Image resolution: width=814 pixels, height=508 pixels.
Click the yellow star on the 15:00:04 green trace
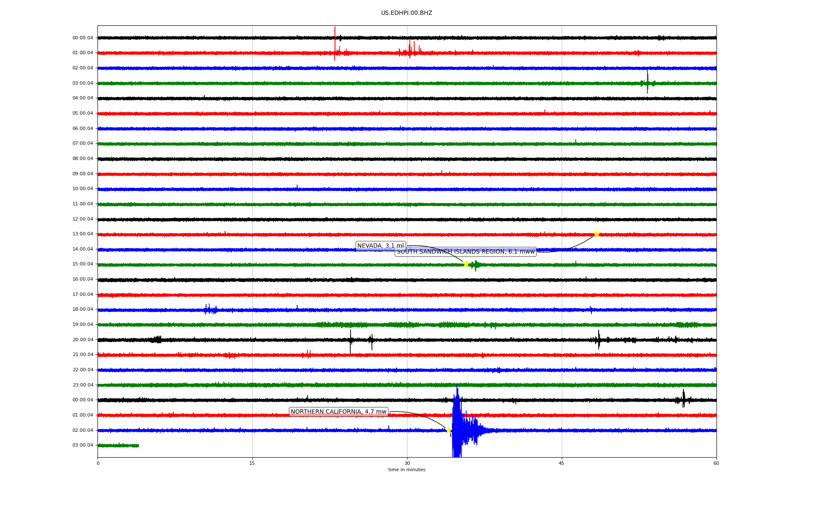pyautogui.click(x=466, y=264)
